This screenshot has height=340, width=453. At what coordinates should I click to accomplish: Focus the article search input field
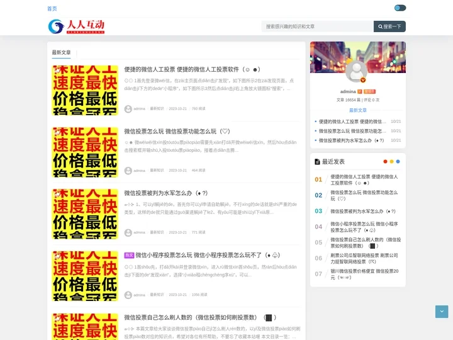click(x=317, y=26)
